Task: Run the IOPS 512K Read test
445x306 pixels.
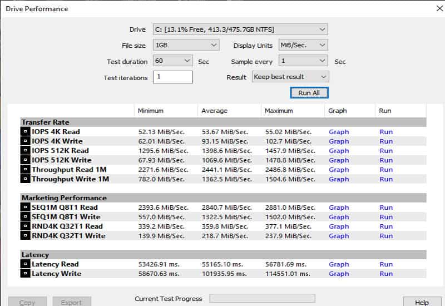Action: coord(386,151)
